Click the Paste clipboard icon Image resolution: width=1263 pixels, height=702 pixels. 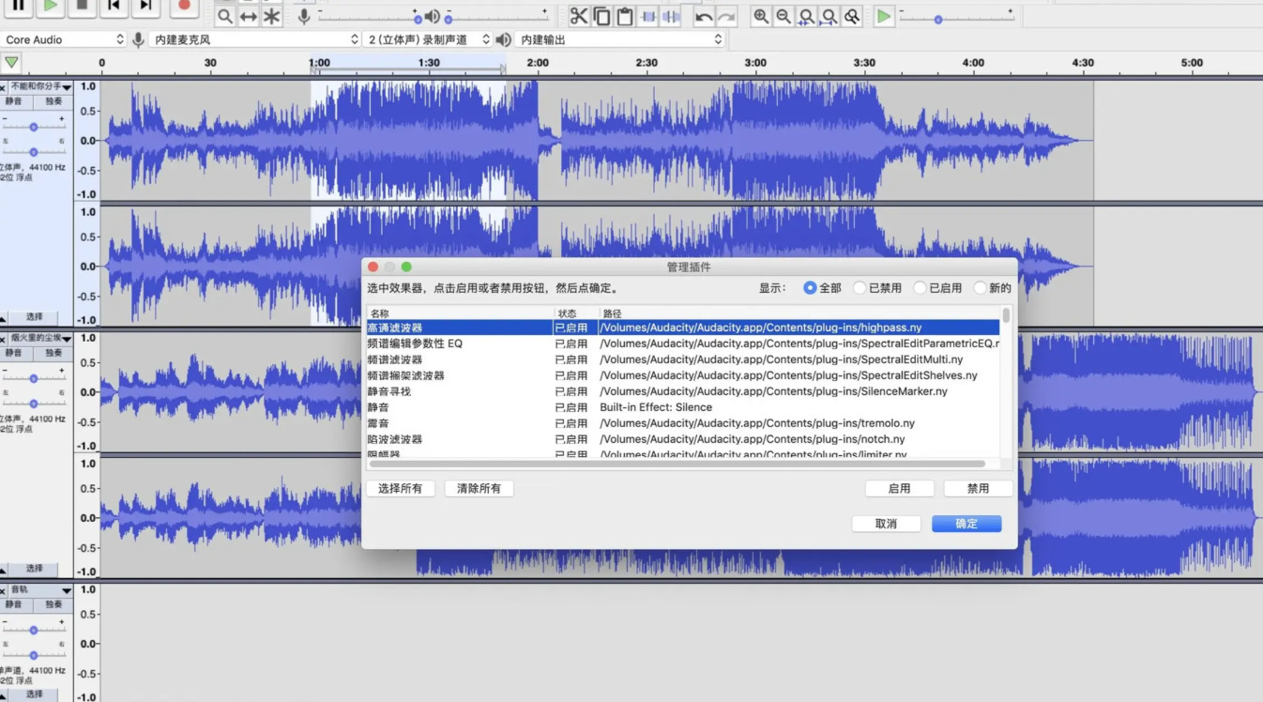pyautogui.click(x=624, y=16)
